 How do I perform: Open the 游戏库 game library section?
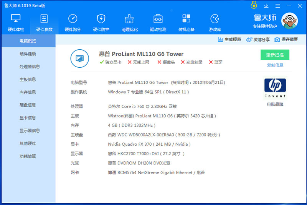[215, 23]
